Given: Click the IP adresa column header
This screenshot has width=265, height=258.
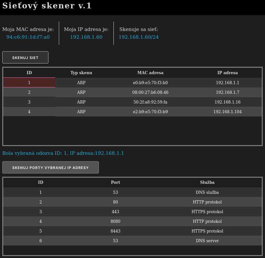Looking at the screenshot, I should pyautogui.click(x=227, y=73).
